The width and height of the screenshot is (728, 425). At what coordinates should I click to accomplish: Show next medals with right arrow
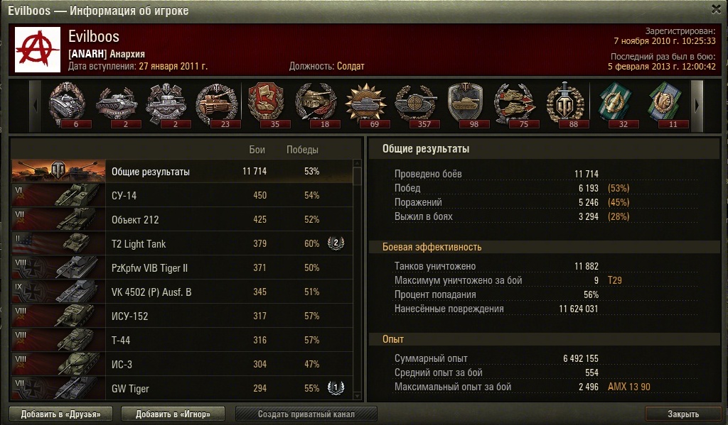click(x=697, y=106)
